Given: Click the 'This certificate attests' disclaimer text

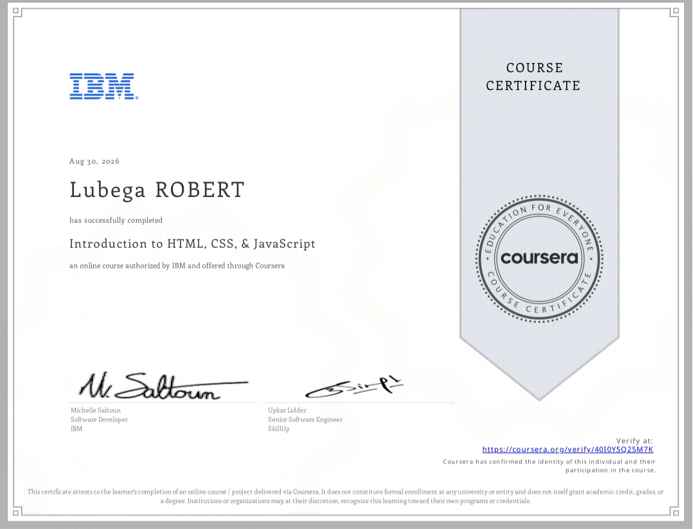Looking at the screenshot, I should pyautogui.click(x=346, y=496).
